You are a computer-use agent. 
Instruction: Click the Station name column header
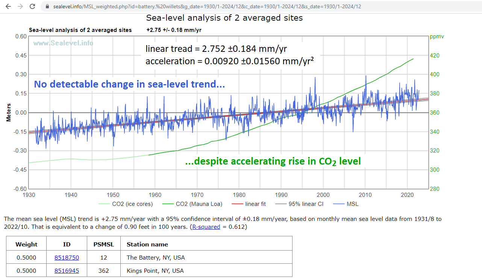click(x=147, y=245)
